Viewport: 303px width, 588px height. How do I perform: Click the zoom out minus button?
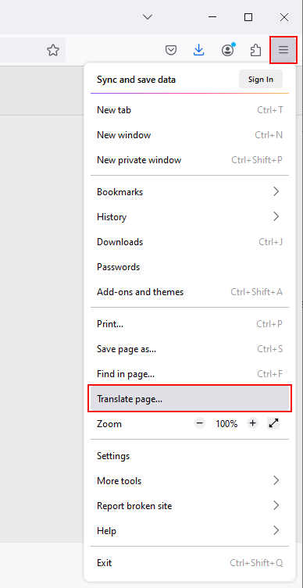click(x=199, y=423)
